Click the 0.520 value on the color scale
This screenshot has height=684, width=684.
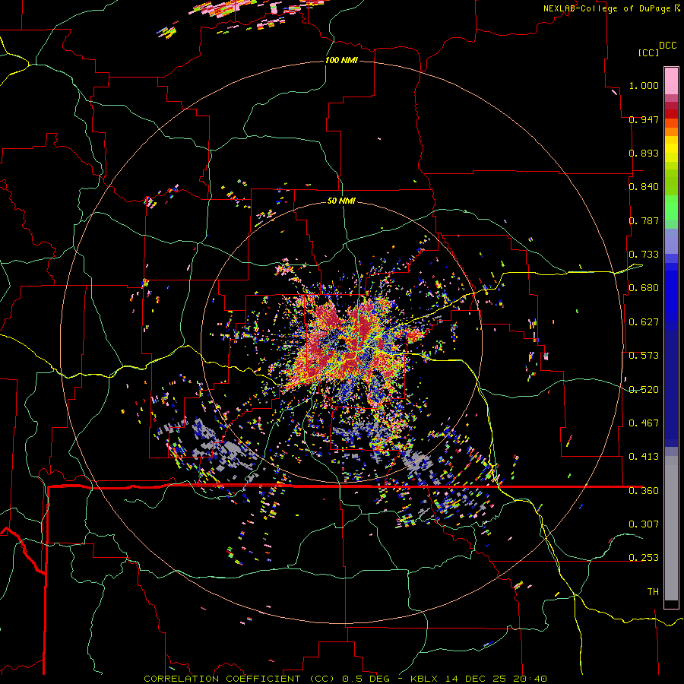tap(644, 390)
